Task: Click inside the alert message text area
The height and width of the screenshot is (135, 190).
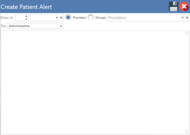Action: (x=93, y=82)
